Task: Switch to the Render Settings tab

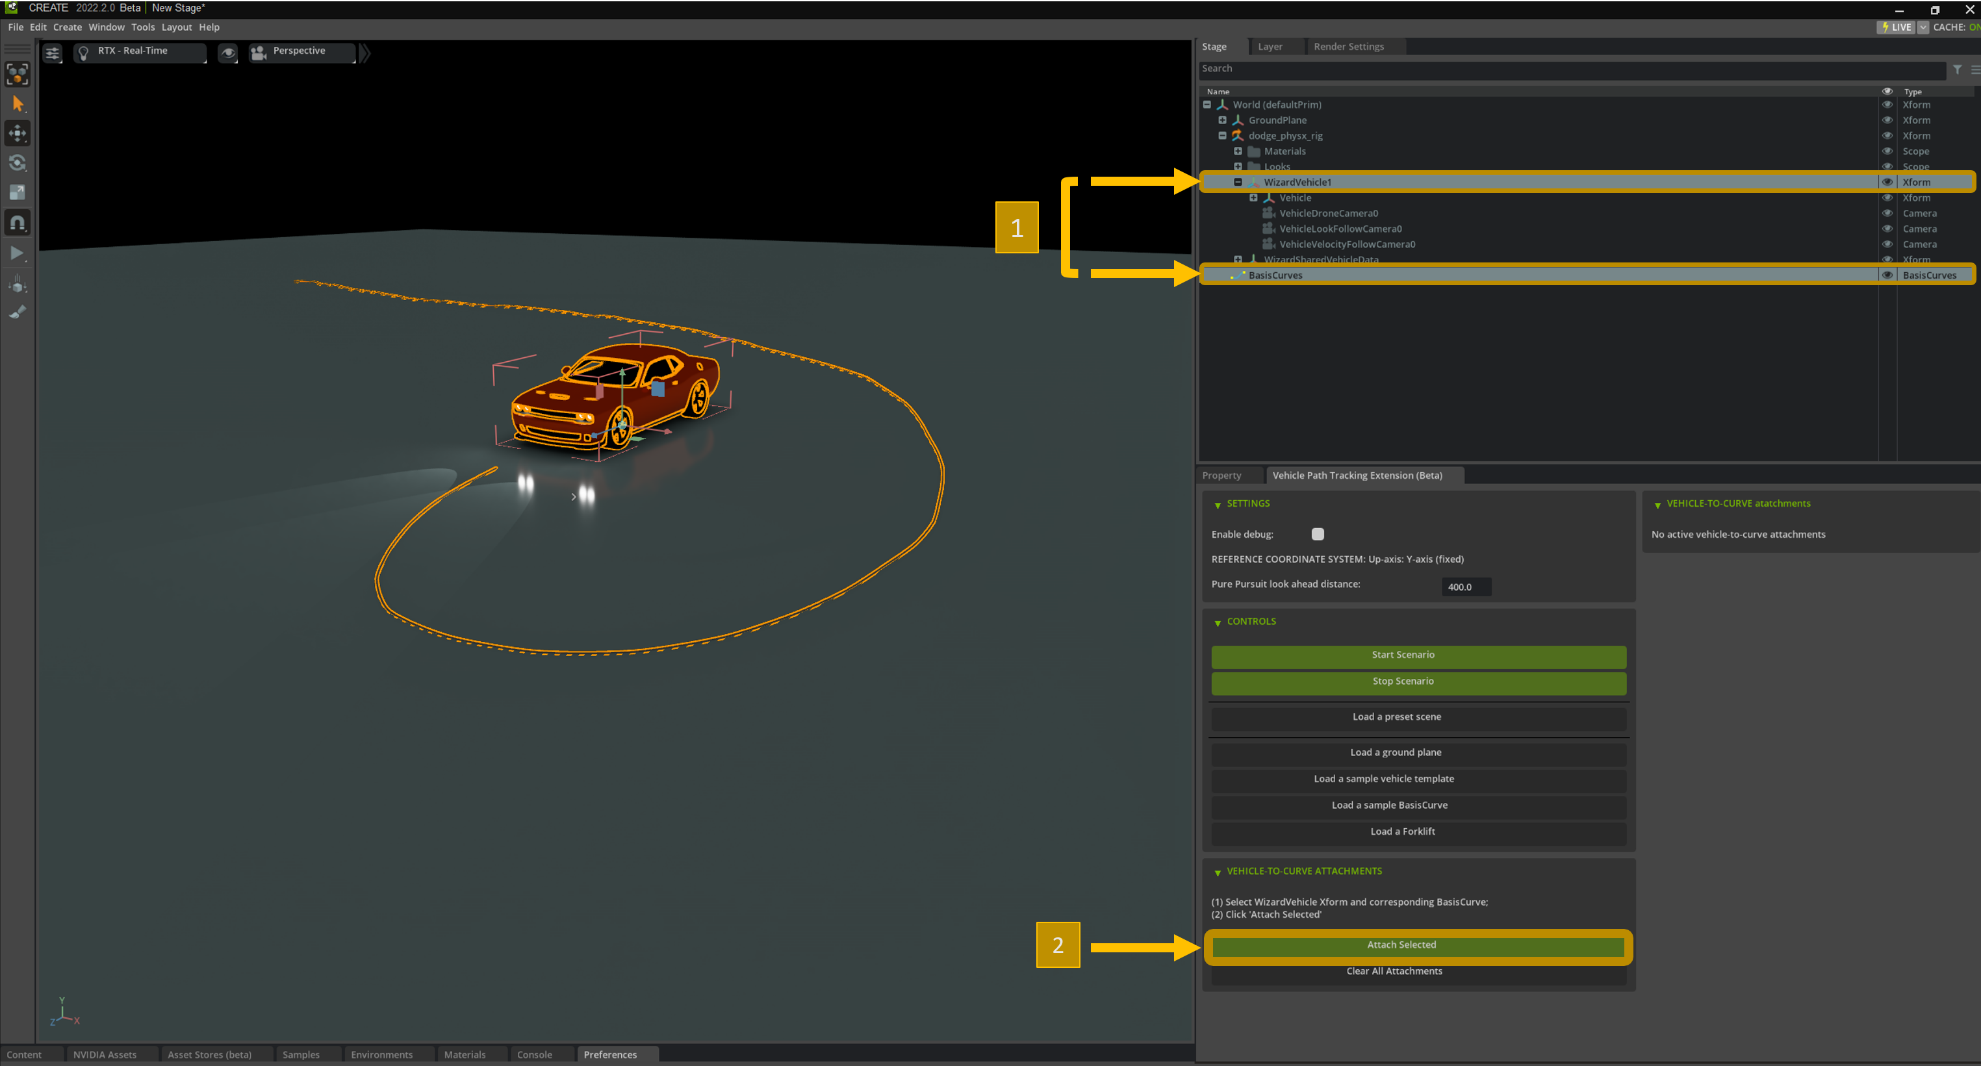Action: tap(1348, 47)
